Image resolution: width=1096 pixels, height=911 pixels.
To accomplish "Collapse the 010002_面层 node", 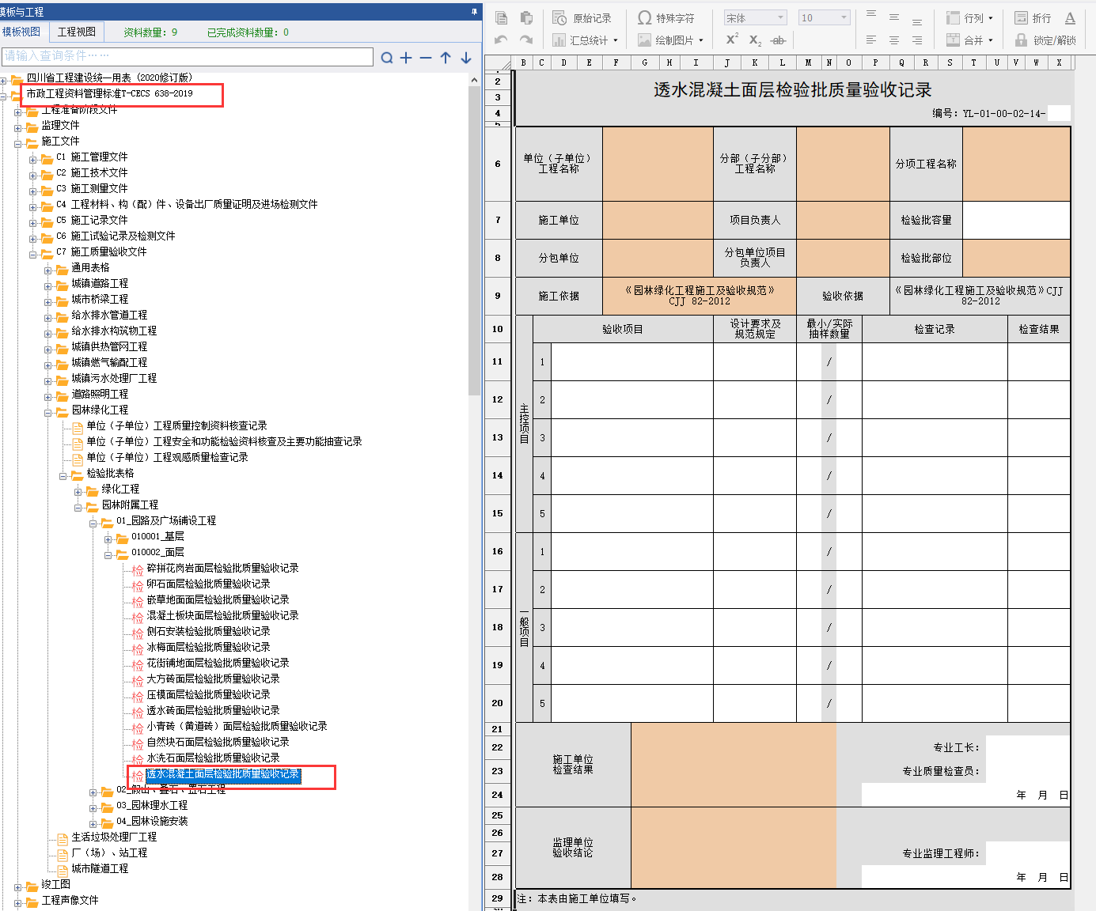I will (x=108, y=554).
